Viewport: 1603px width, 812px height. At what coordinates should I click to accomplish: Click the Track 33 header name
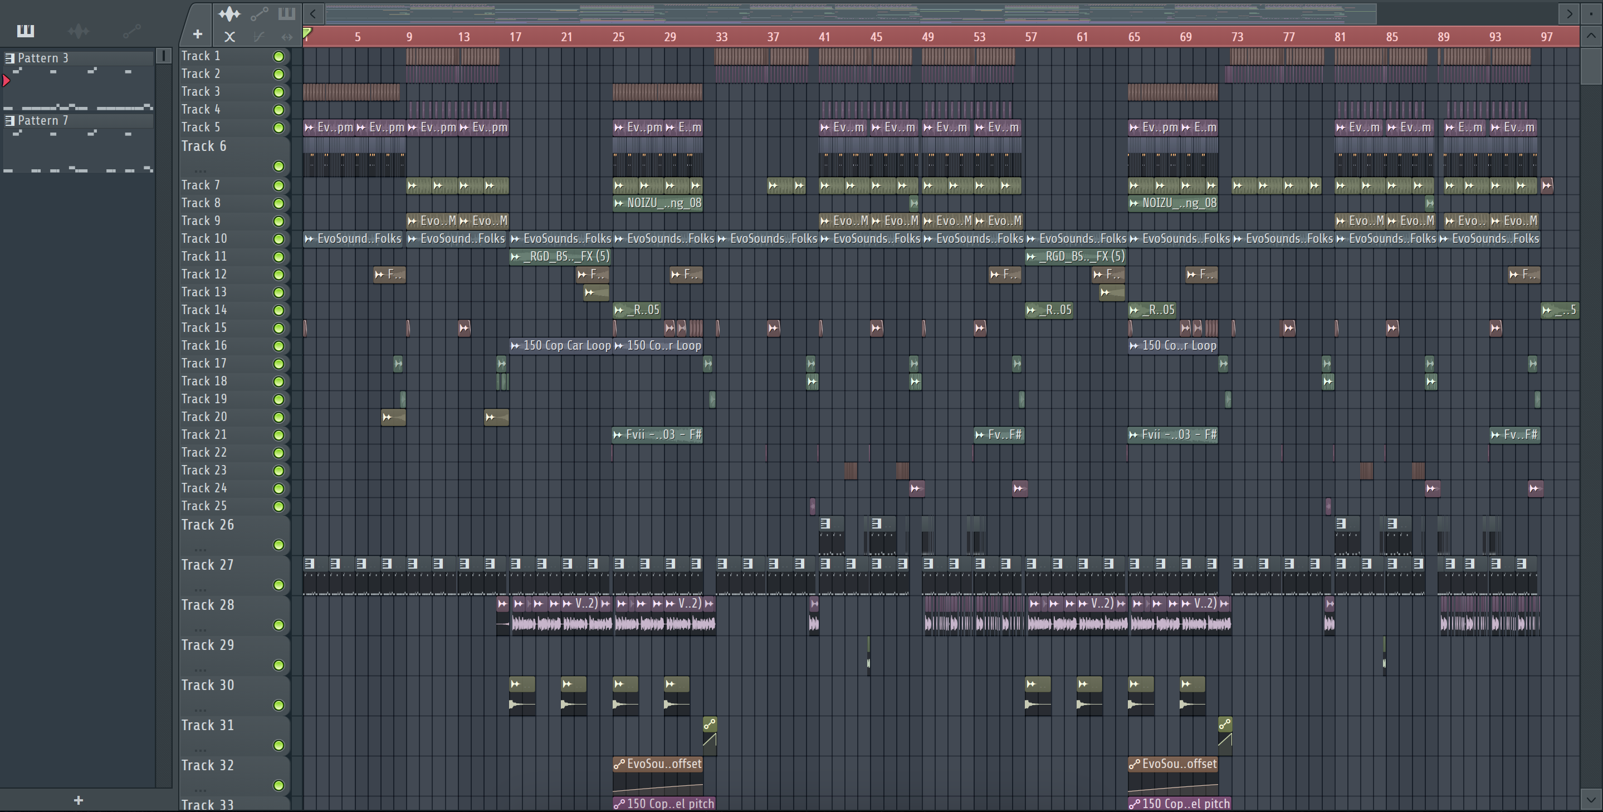(208, 805)
